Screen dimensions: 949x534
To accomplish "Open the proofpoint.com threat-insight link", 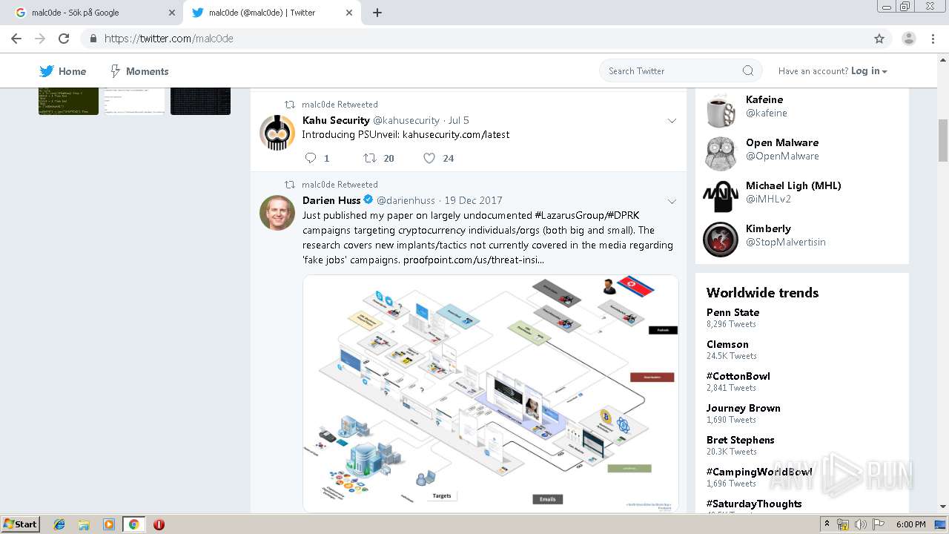I will 474,260.
